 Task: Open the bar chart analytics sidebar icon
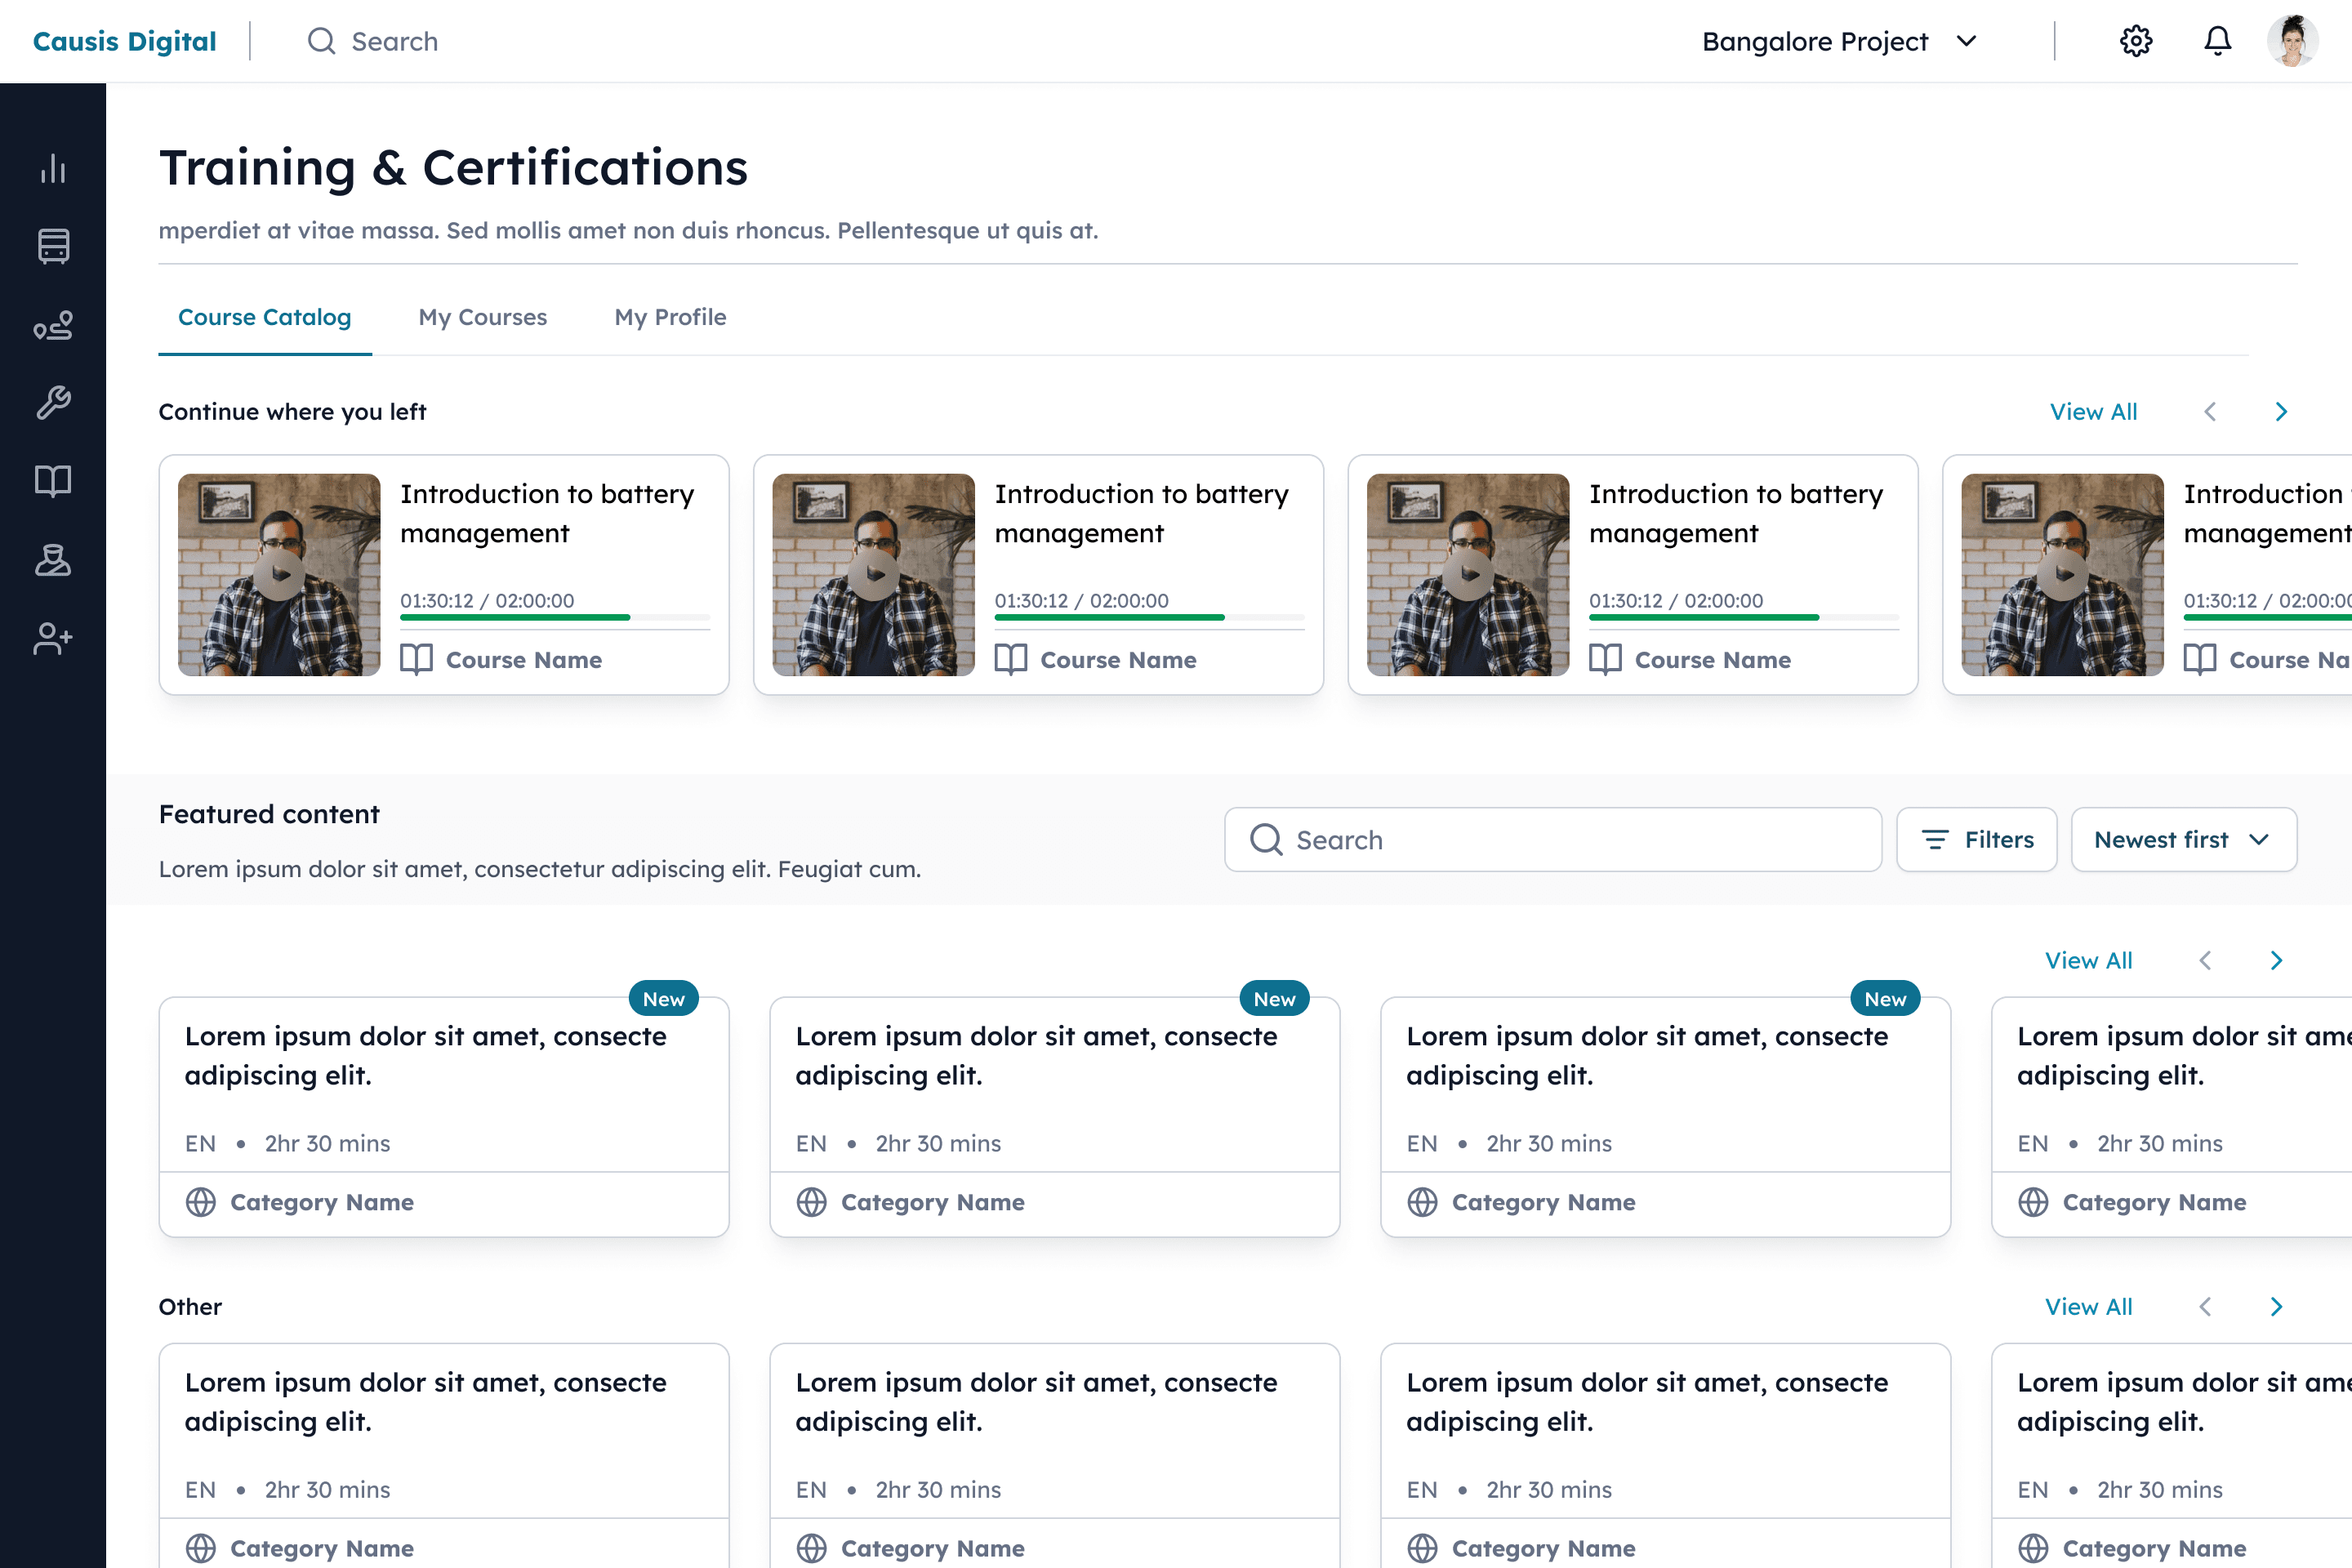pyautogui.click(x=53, y=168)
